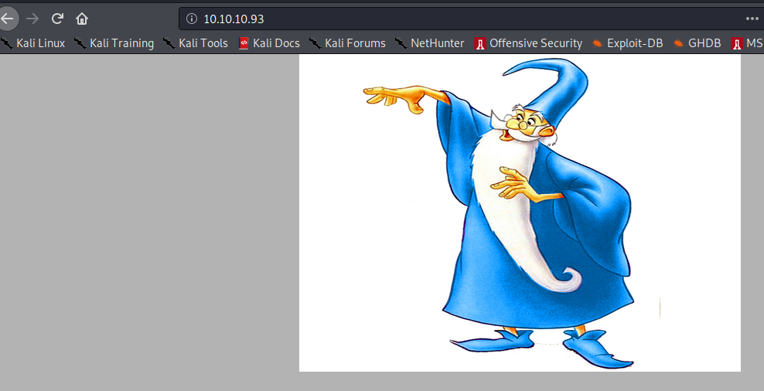Open the NetHunter bookmark
764x391 pixels.
[x=430, y=43]
